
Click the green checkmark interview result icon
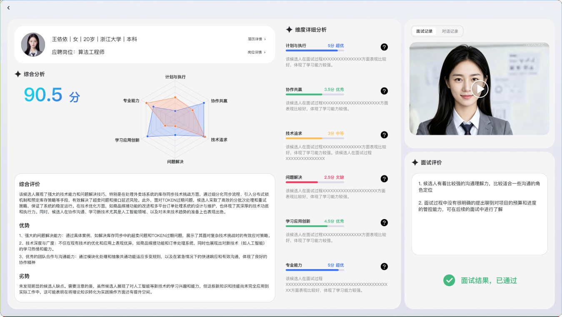(449, 280)
